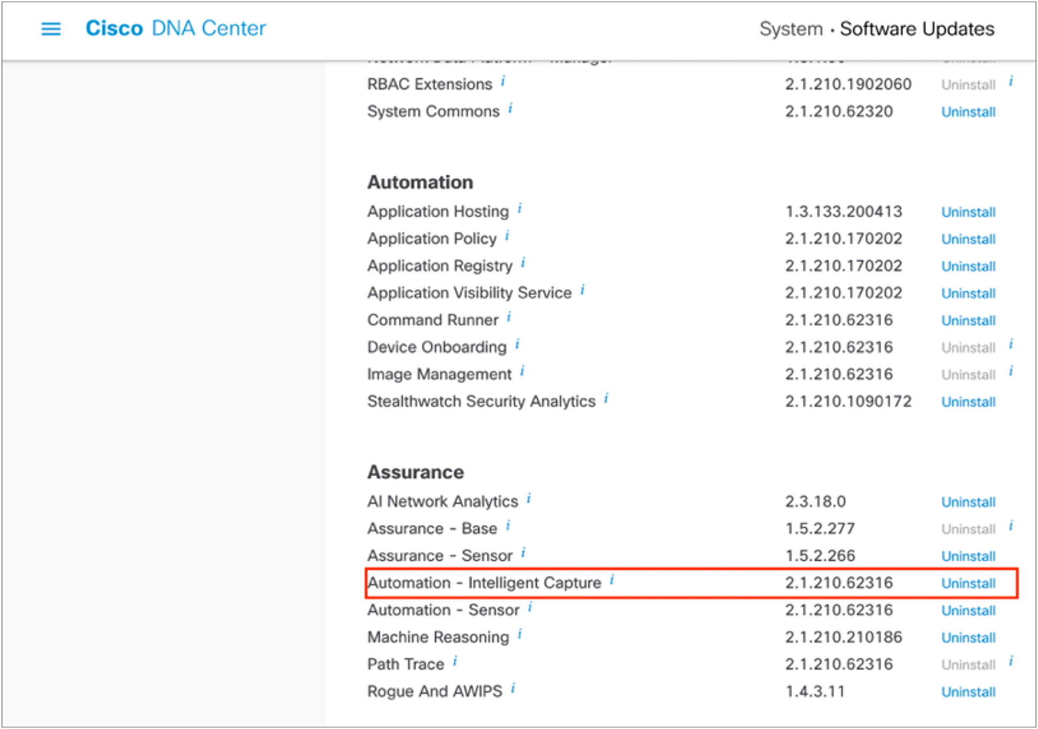Open info icon beside Application Policy
The height and width of the screenshot is (729, 1038).
(x=507, y=236)
